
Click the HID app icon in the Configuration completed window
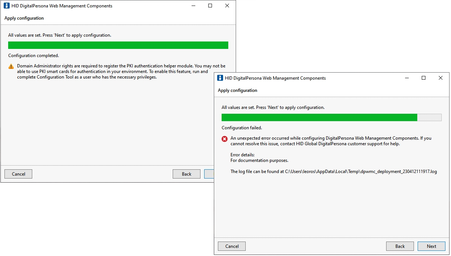tap(7, 6)
